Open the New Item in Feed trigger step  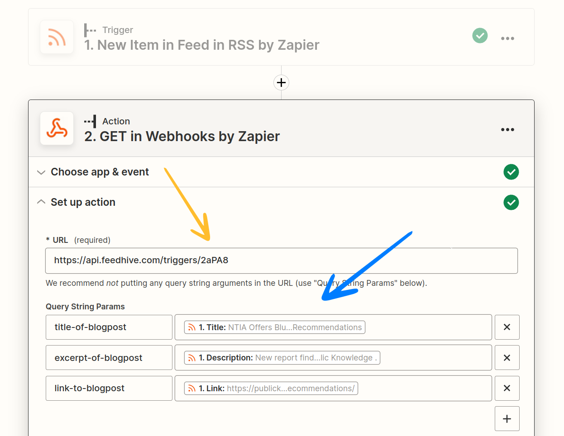201,45
